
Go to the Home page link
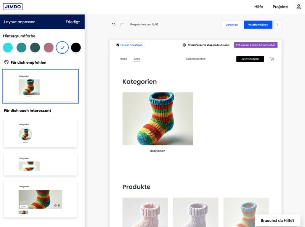click(x=123, y=59)
